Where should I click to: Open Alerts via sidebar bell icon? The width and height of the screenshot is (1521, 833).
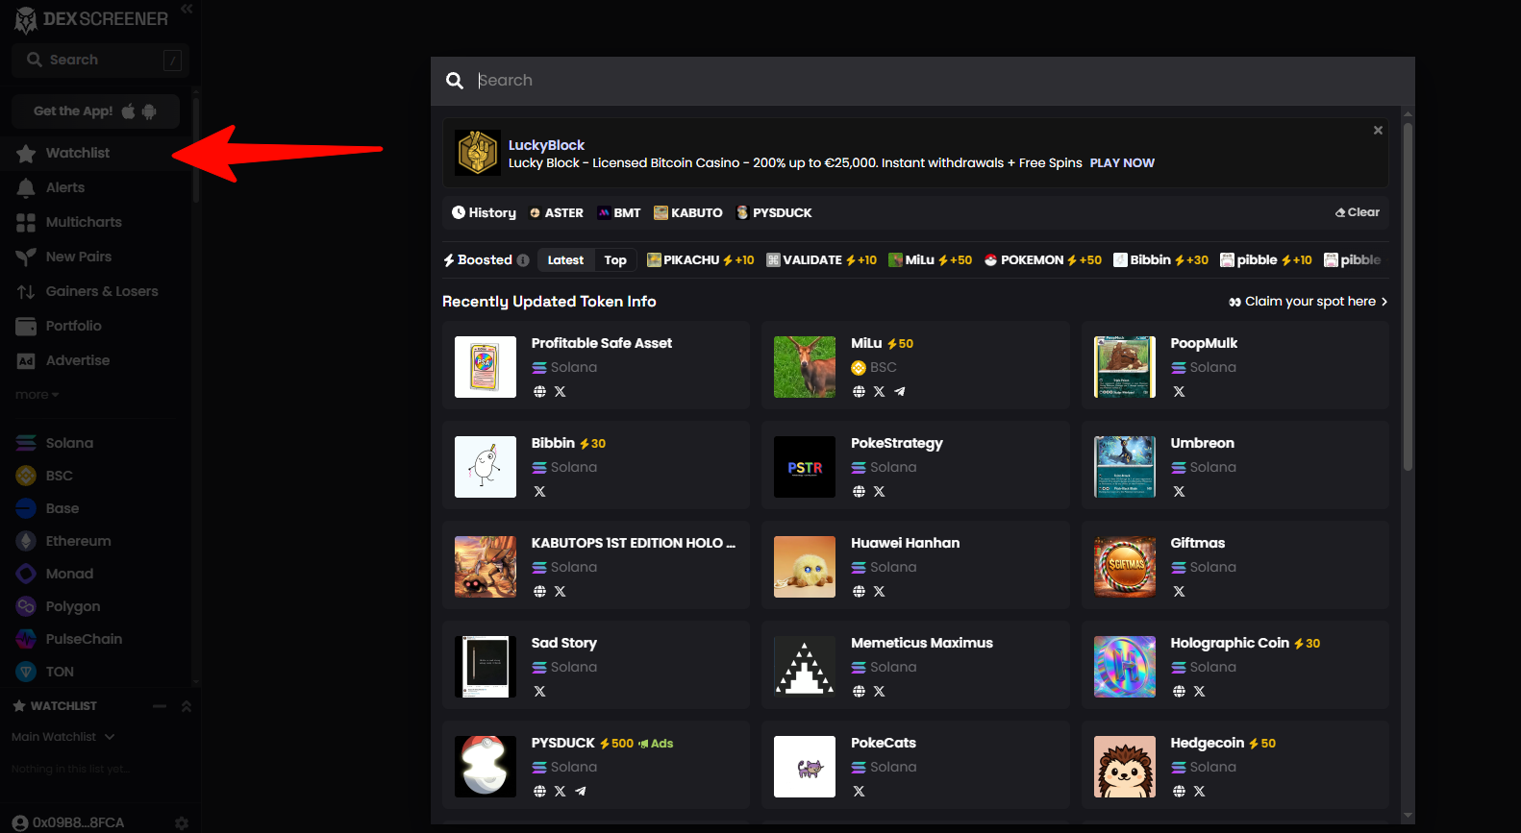pos(26,188)
